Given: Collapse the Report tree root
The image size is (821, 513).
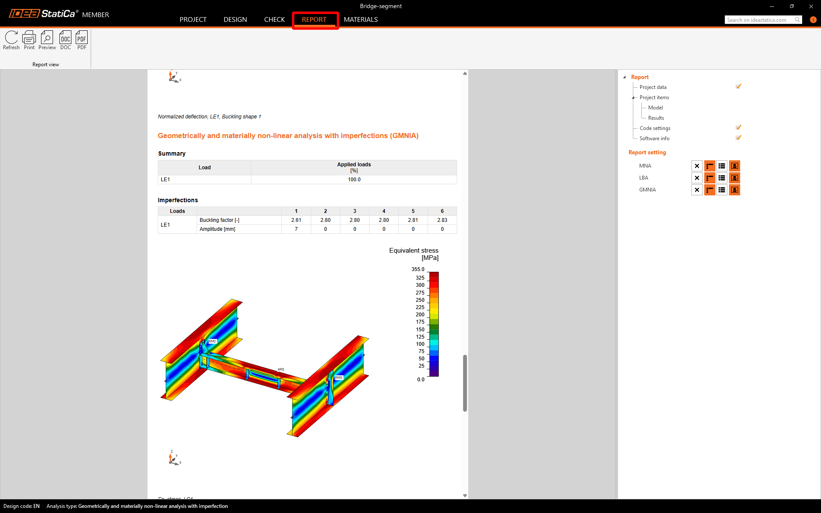Looking at the screenshot, I should coord(625,77).
